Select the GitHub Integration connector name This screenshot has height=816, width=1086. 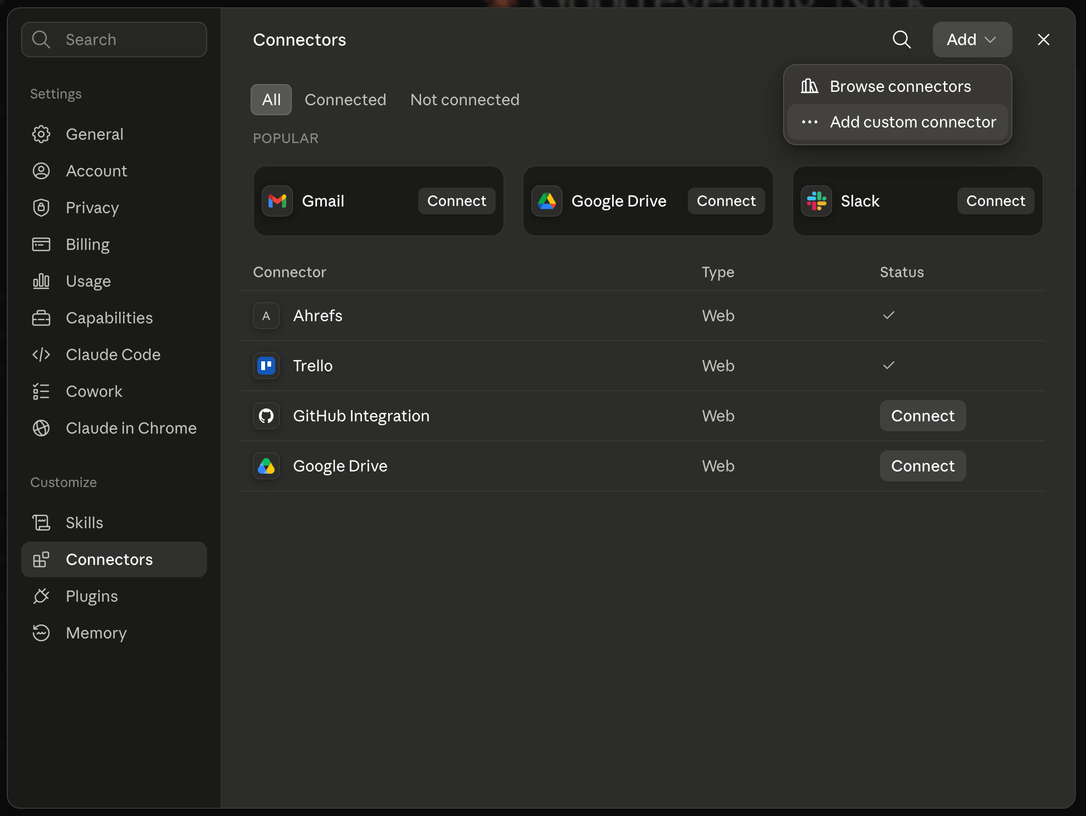[361, 416]
